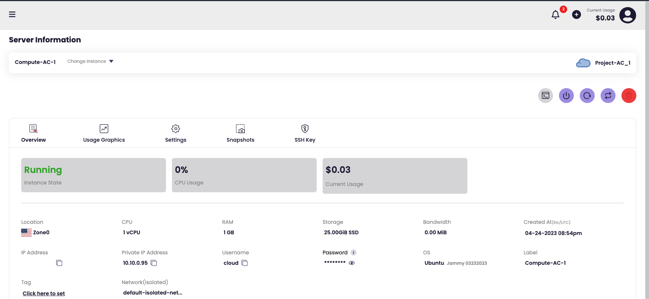649x299 pixels.
Task: Toggle the hamburger sidebar menu
Action: [12, 15]
